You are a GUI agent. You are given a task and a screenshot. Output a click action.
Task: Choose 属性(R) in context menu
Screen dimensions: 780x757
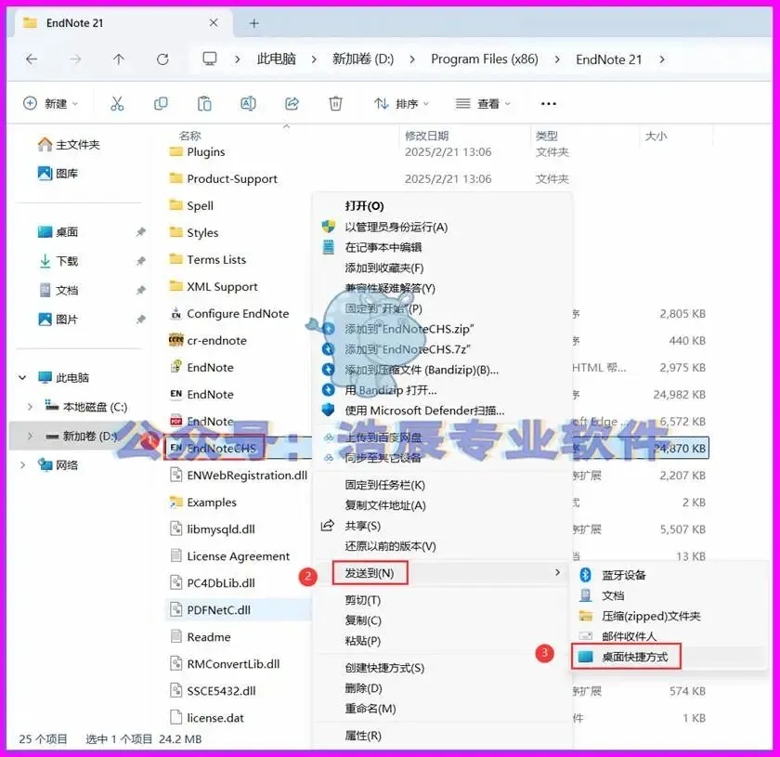pos(363,736)
